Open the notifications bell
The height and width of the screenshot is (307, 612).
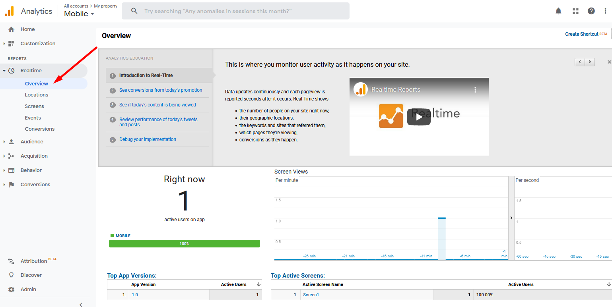point(559,11)
